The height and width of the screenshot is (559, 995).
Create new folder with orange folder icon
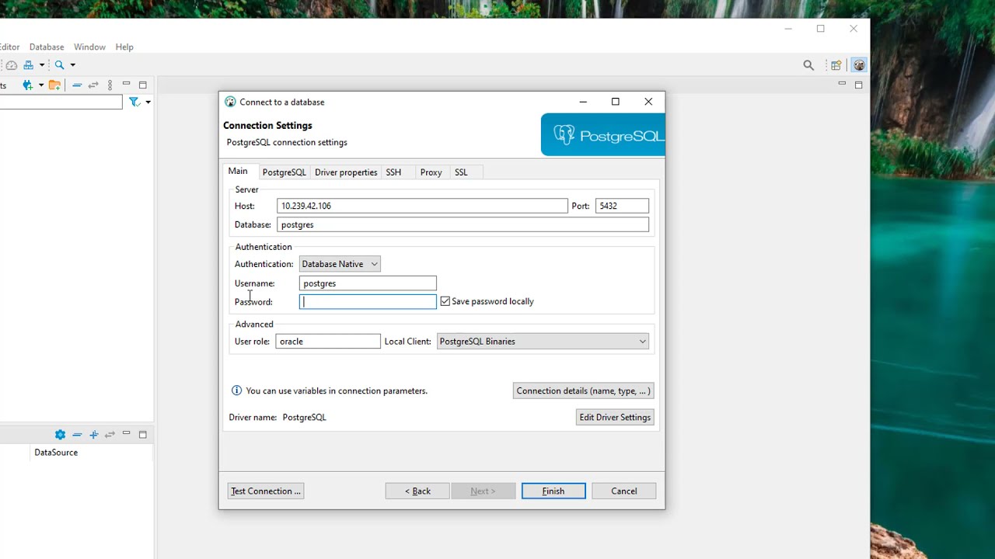(x=54, y=85)
